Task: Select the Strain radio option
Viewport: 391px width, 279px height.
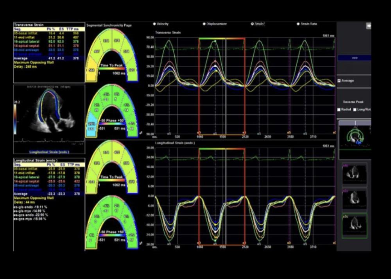Action: 252,24
